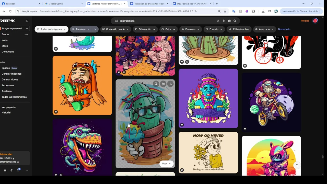Click Nueva versión de Chrome disponible button
The image size is (327, 184).
pos(301,11)
